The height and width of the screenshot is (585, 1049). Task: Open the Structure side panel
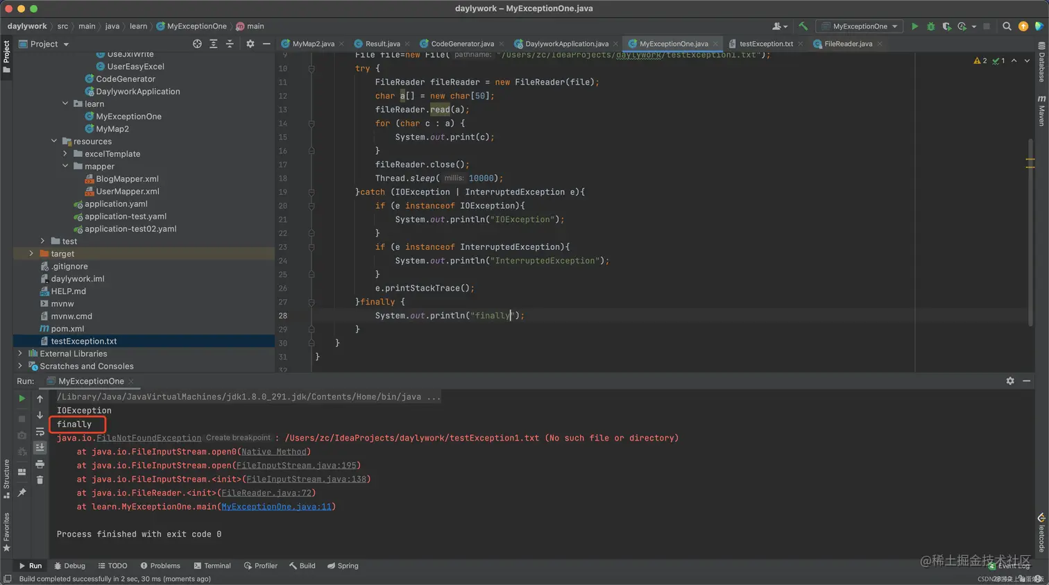click(x=6, y=479)
